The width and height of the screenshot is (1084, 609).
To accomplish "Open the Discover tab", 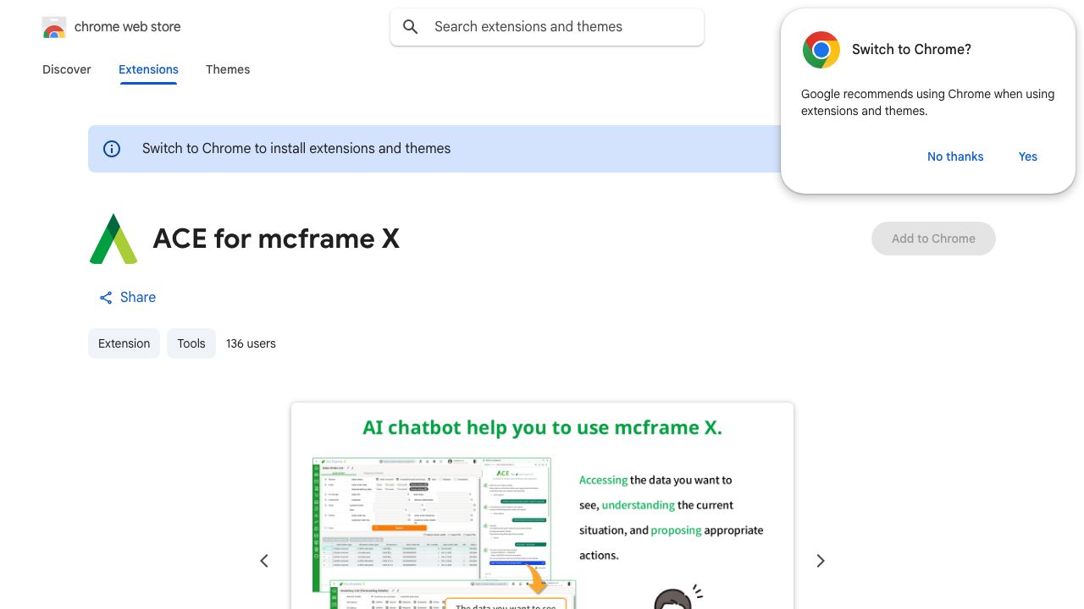I will coord(67,69).
